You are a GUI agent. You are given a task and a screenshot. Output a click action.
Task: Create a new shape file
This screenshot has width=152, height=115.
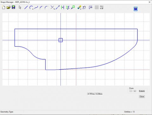coord(3,8)
